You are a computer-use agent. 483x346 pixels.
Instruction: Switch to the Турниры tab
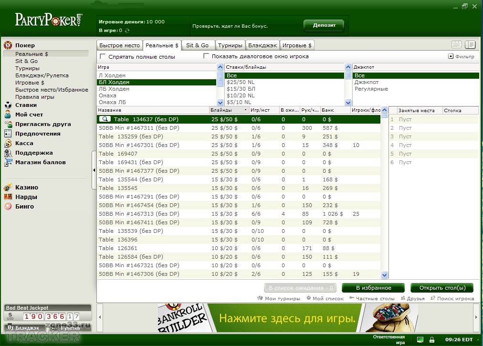coord(230,45)
